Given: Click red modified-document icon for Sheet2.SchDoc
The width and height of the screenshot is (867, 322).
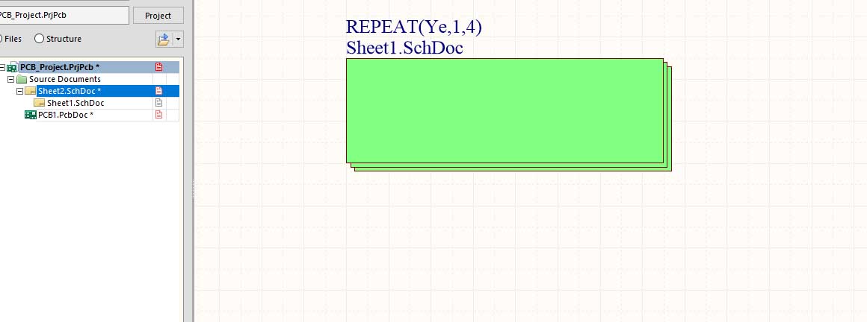Looking at the screenshot, I should [158, 91].
